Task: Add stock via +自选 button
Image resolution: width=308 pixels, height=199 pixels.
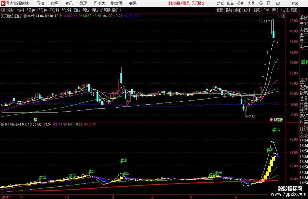Action: tap(285, 10)
